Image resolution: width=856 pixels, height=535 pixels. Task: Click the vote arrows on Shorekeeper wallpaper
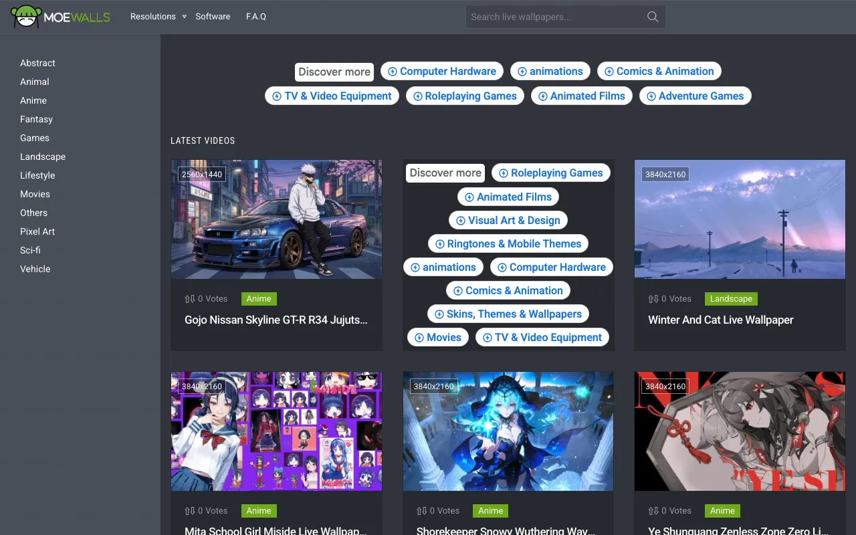(x=421, y=510)
